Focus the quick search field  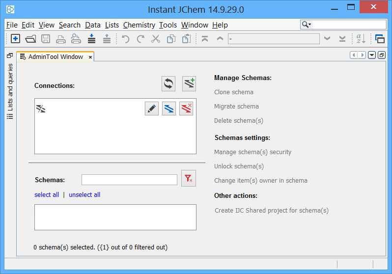tap(349, 25)
